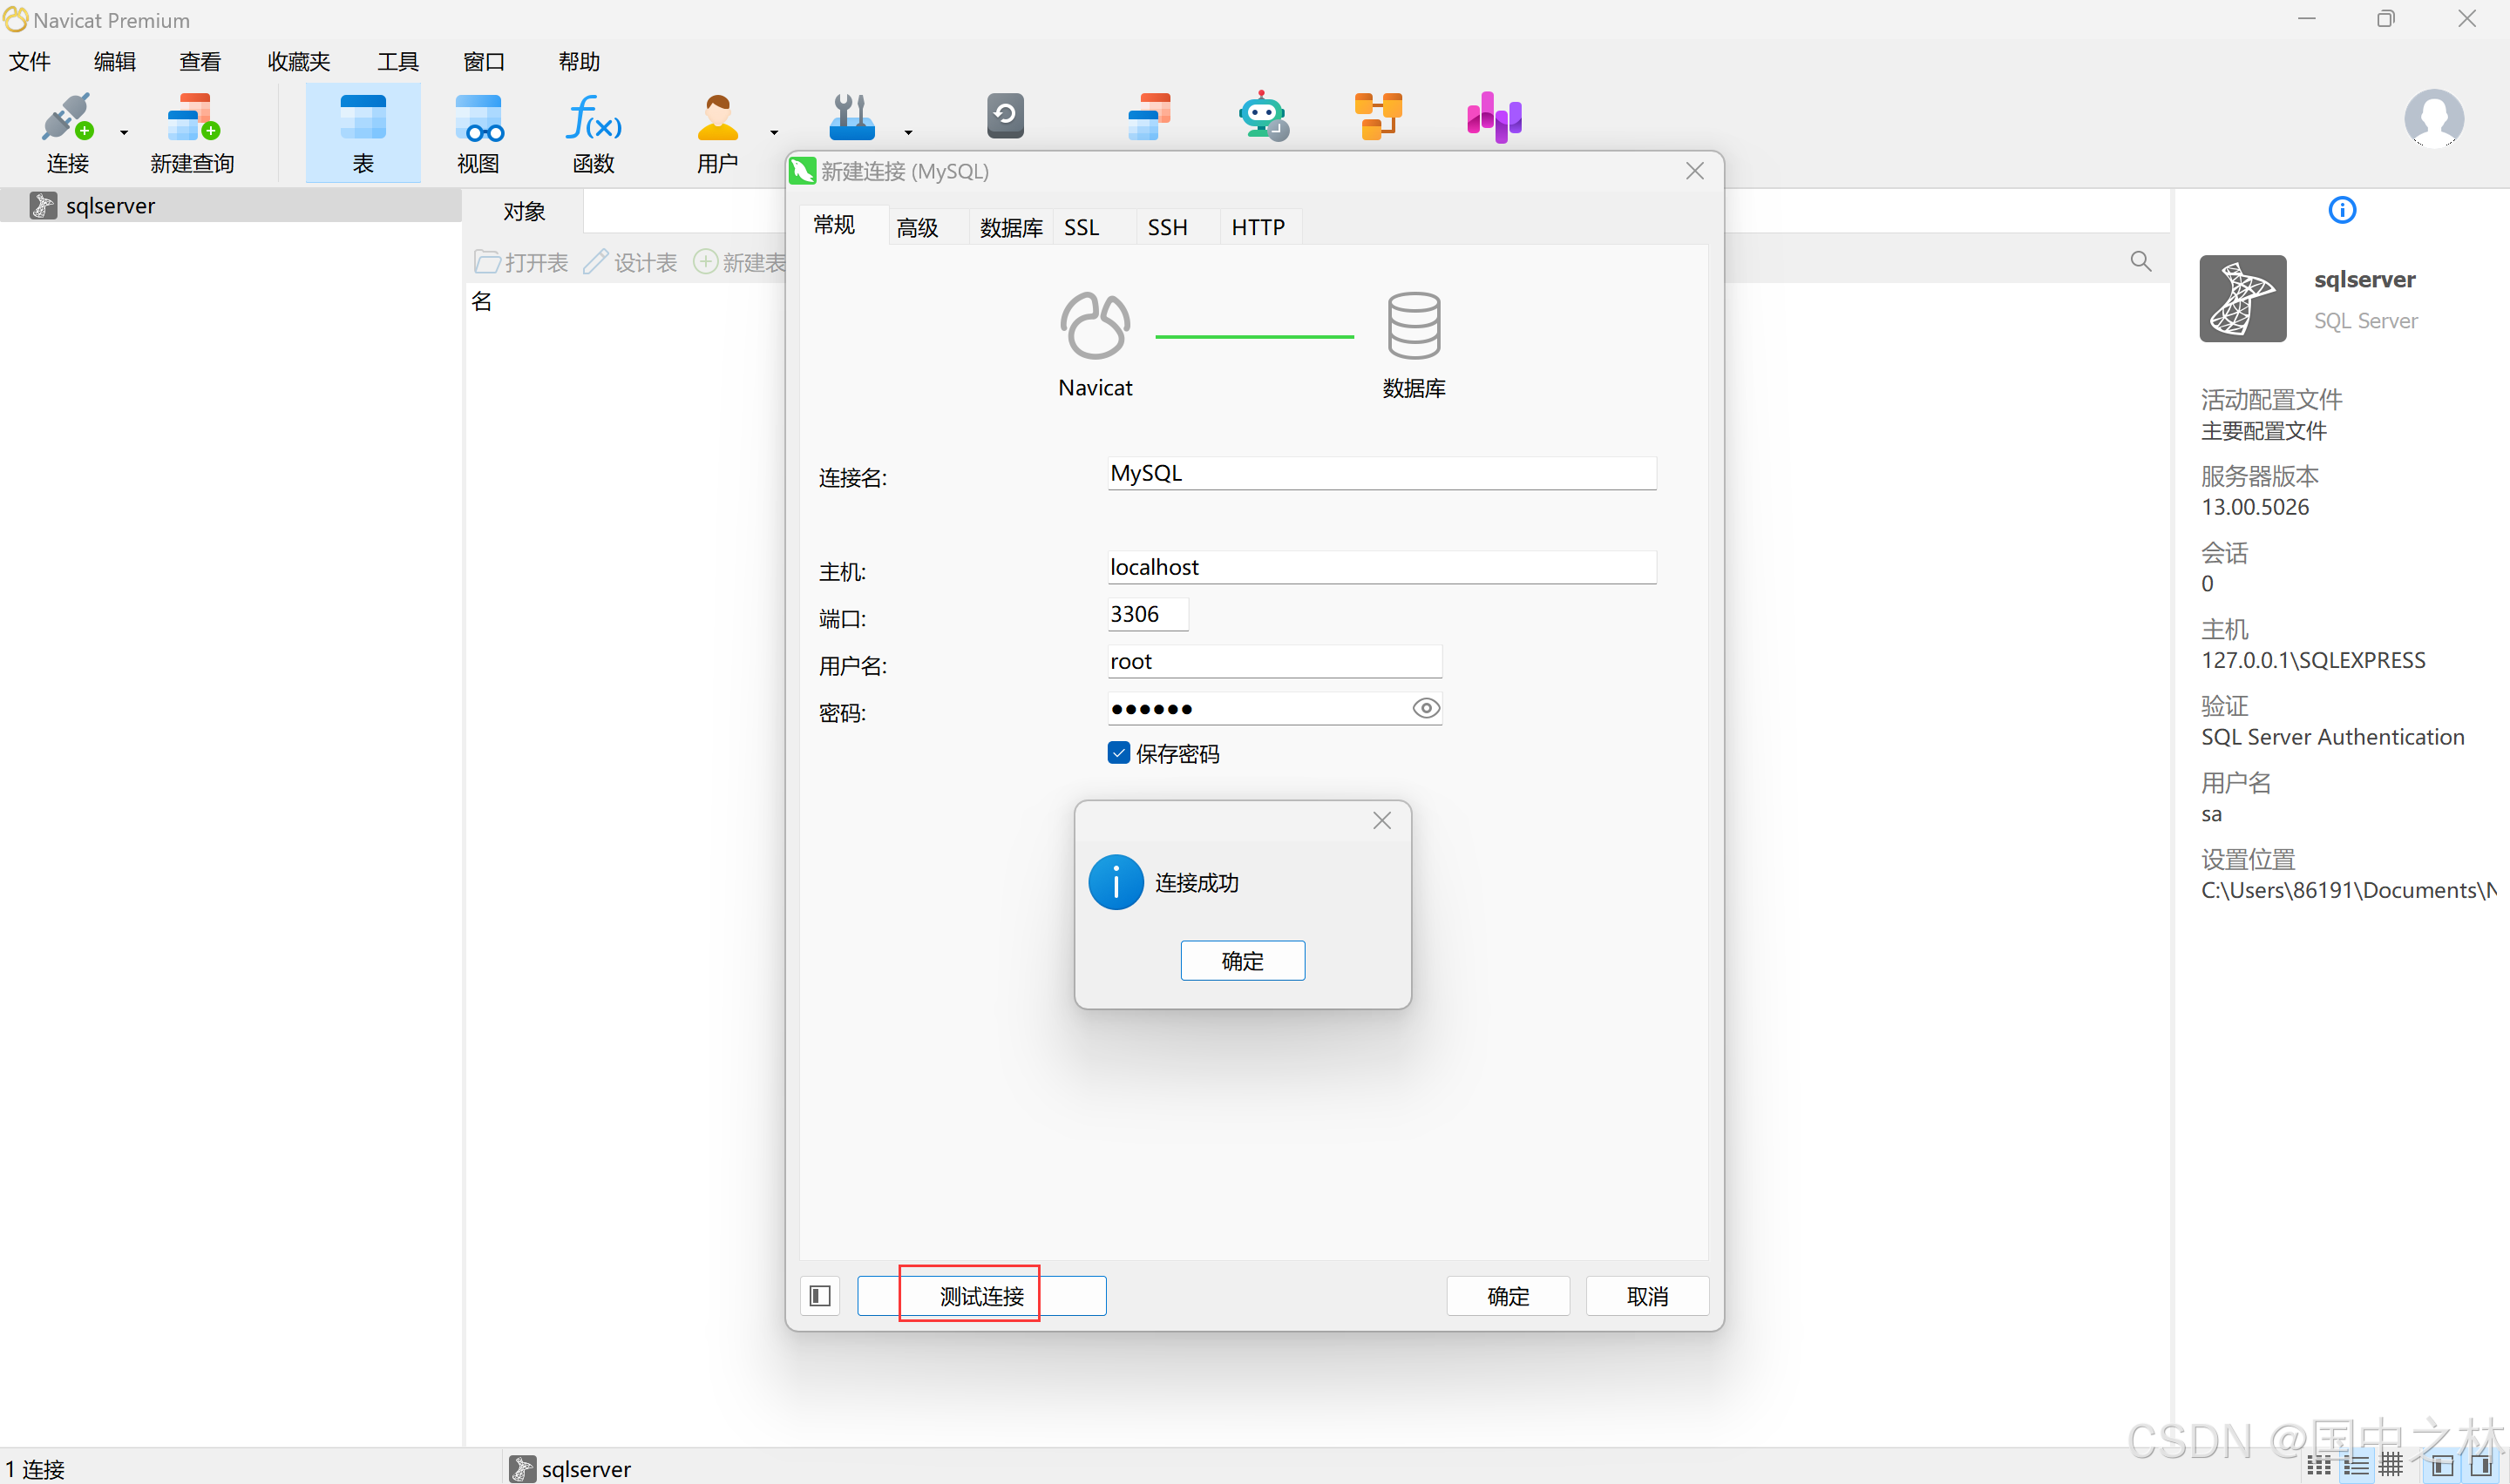This screenshot has height=1484, width=2510.
Task: Open the 工具 menu
Action: [x=398, y=62]
